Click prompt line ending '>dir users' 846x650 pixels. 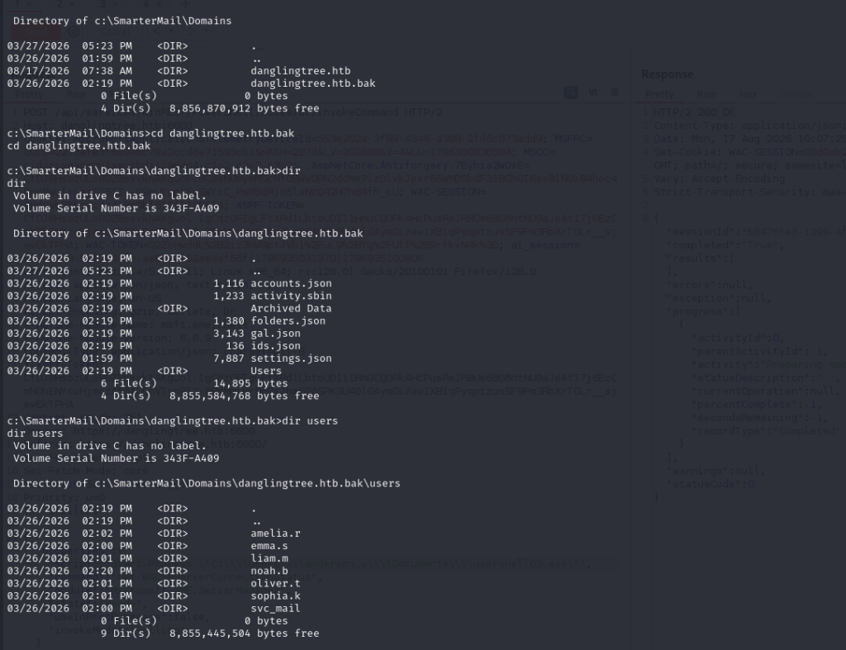(x=173, y=420)
